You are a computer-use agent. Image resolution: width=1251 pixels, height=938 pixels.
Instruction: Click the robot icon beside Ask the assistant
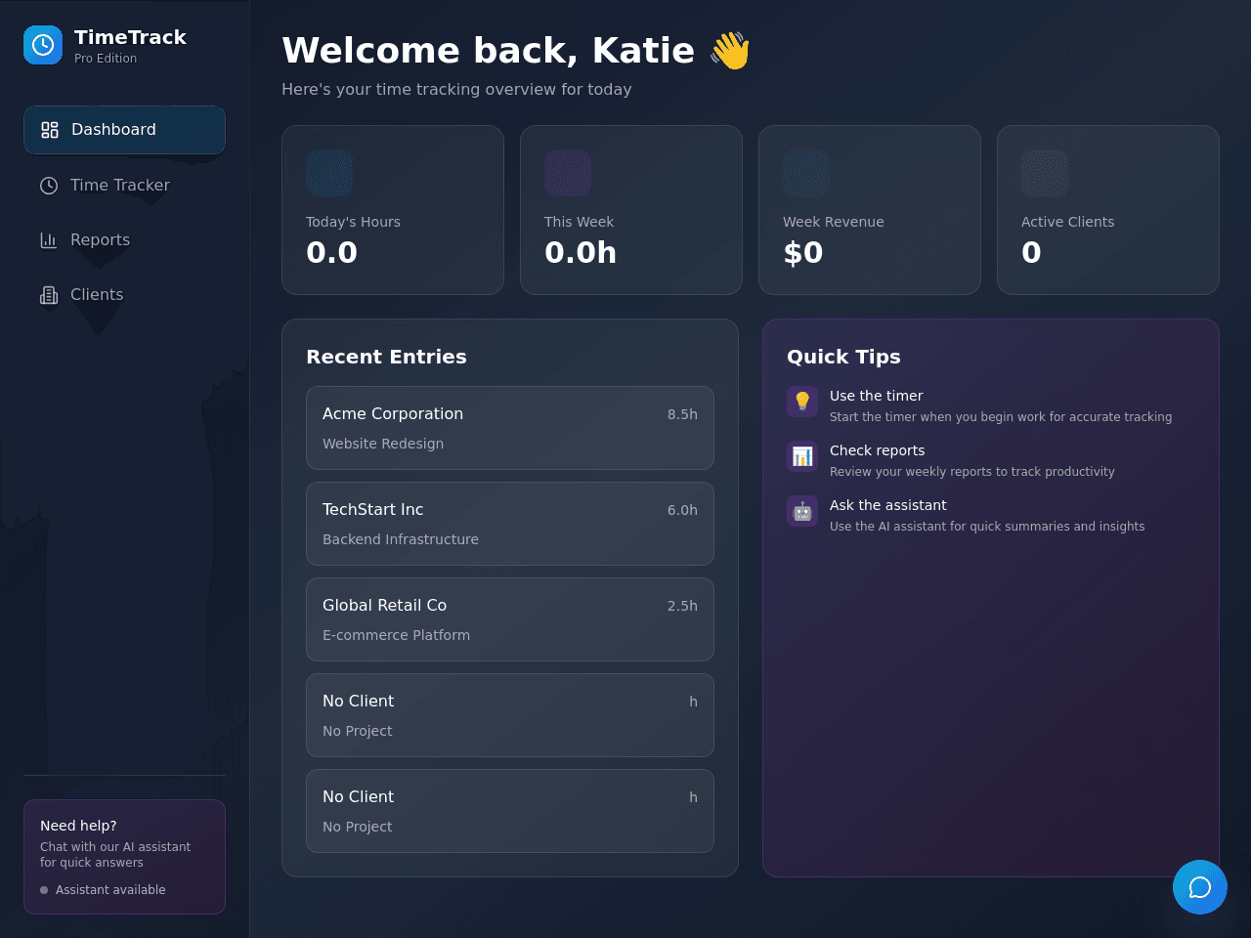(802, 511)
